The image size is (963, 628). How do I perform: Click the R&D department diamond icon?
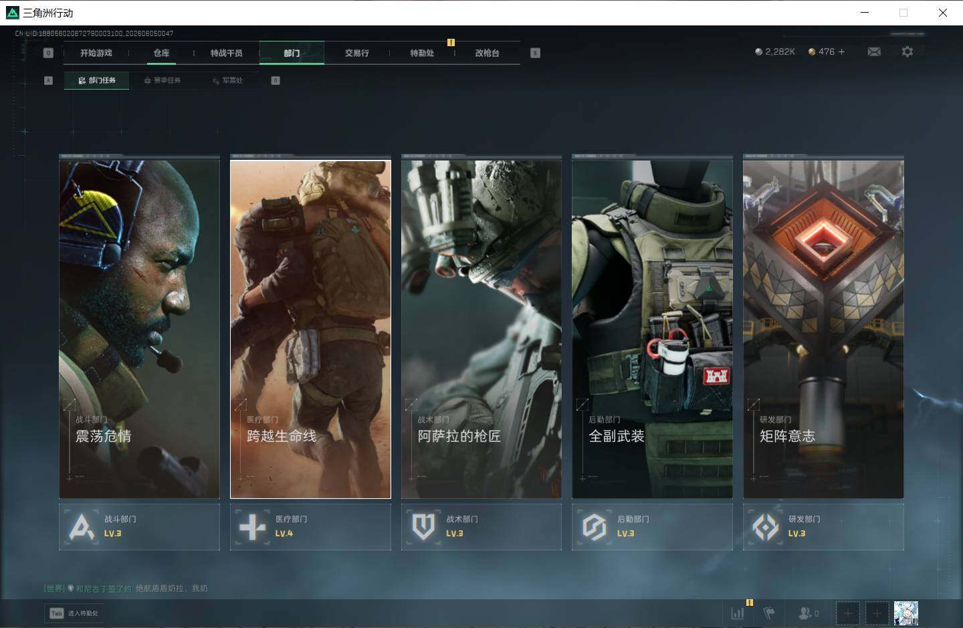(765, 527)
